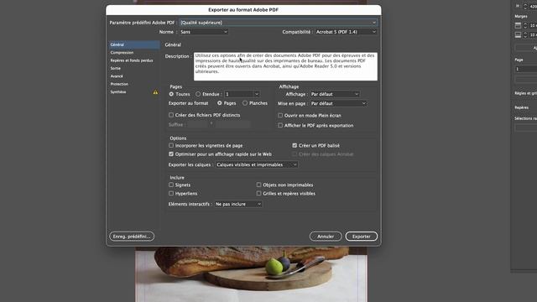Select the Etendue radio button

click(x=198, y=94)
